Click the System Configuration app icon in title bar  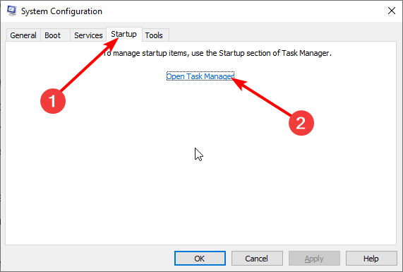click(x=11, y=11)
